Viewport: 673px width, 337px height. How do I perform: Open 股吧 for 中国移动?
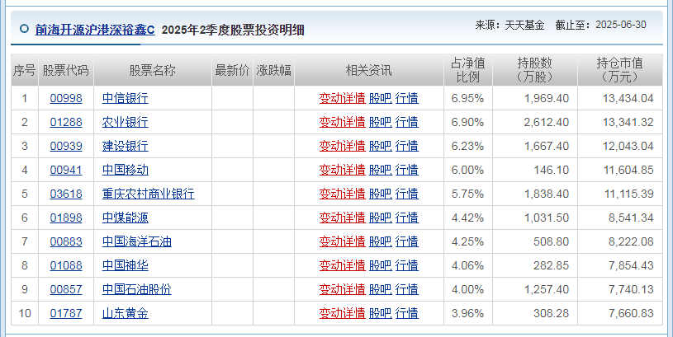pos(381,170)
